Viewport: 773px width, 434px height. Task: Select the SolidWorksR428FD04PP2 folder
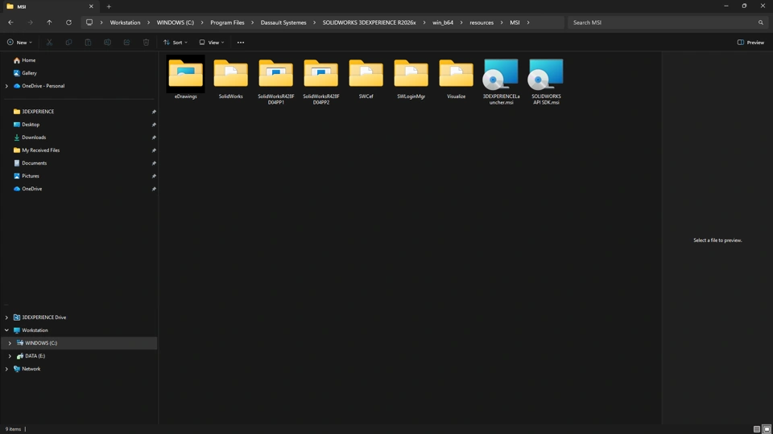(321, 81)
